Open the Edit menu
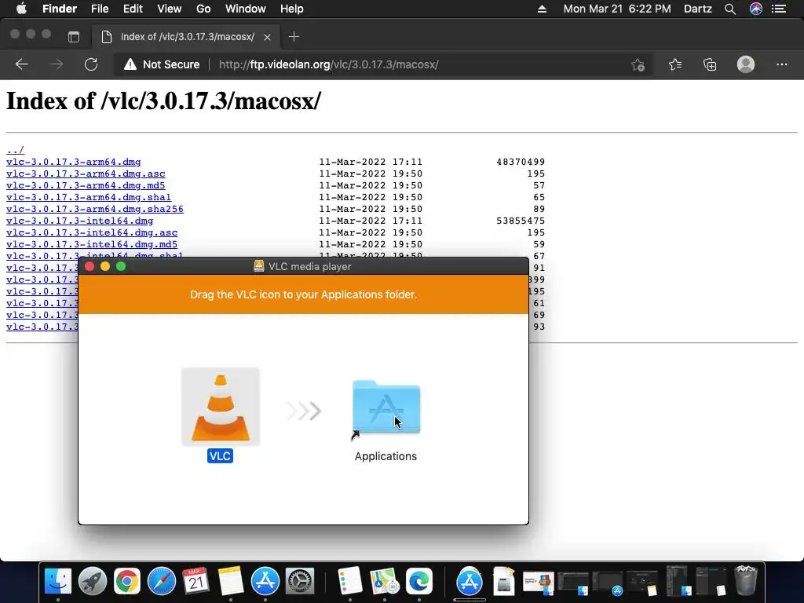The width and height of the screenshot is (804, 603). [x=133, y=9]
